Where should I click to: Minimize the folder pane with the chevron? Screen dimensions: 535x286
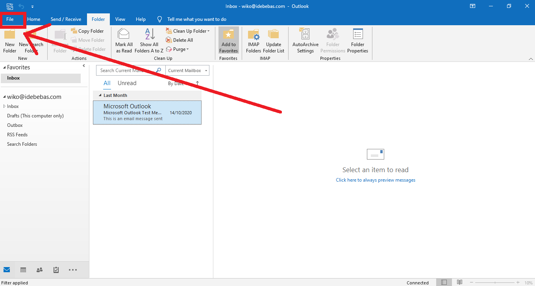[x=84, y=66]
